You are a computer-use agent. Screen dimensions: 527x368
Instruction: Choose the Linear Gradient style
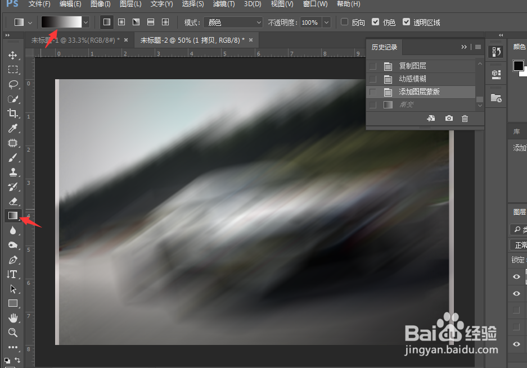coord(107,22)
